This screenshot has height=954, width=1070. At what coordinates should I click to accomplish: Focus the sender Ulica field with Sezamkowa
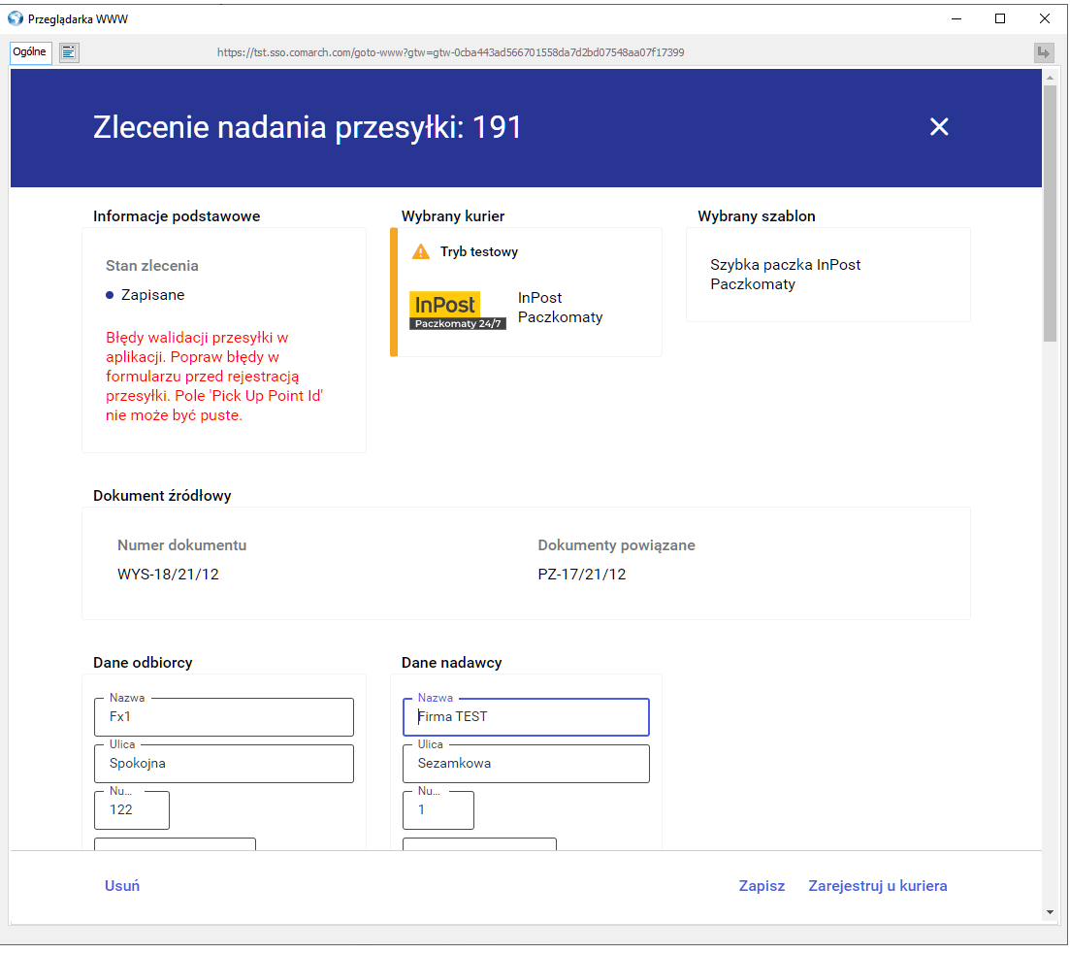tap(526, 764)
